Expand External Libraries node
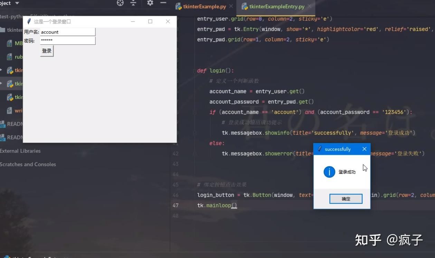This screenshot has height=258, width=435. (20, 151)
